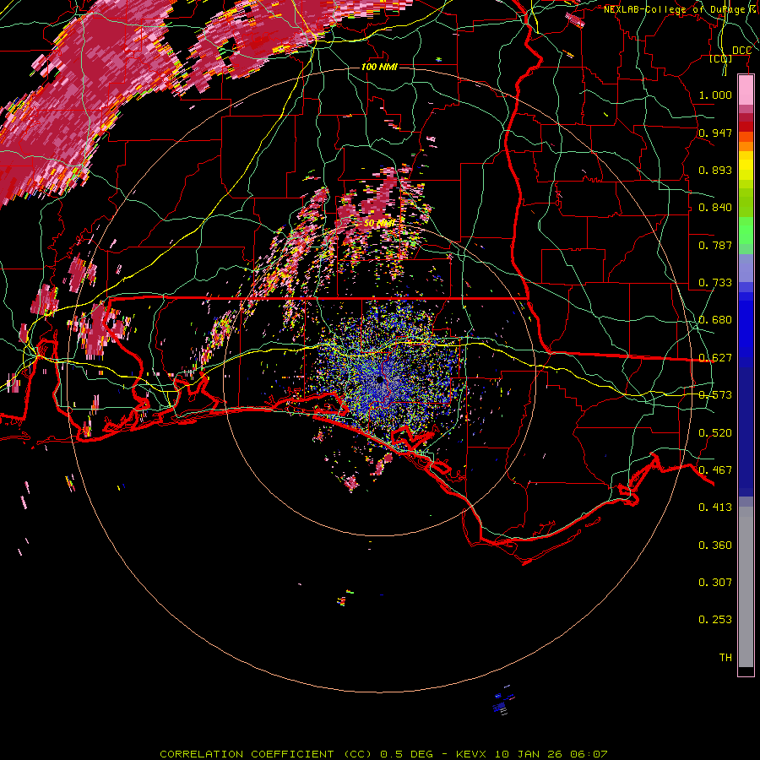Click the 0.733 scale value
Viewport: 760px width, 760px height.
tap(715, 283)
